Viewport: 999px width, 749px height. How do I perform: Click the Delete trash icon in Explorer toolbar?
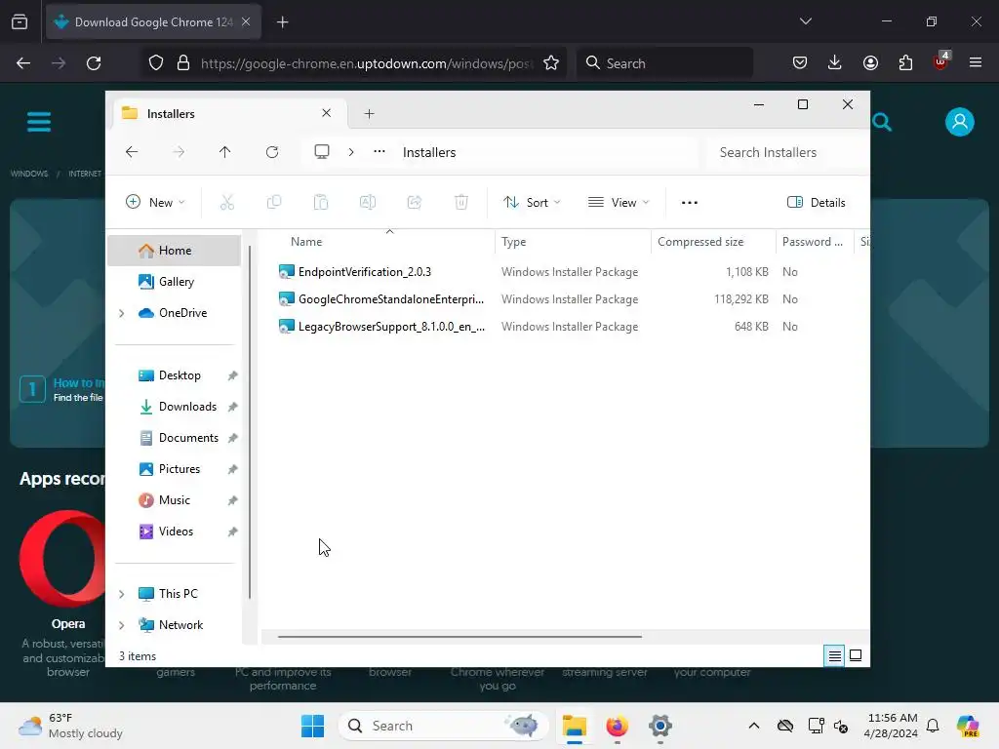click(x=461, y=203)
